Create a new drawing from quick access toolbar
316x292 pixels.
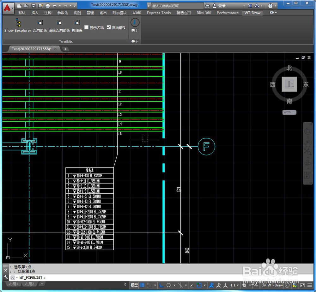click(19, 6)
